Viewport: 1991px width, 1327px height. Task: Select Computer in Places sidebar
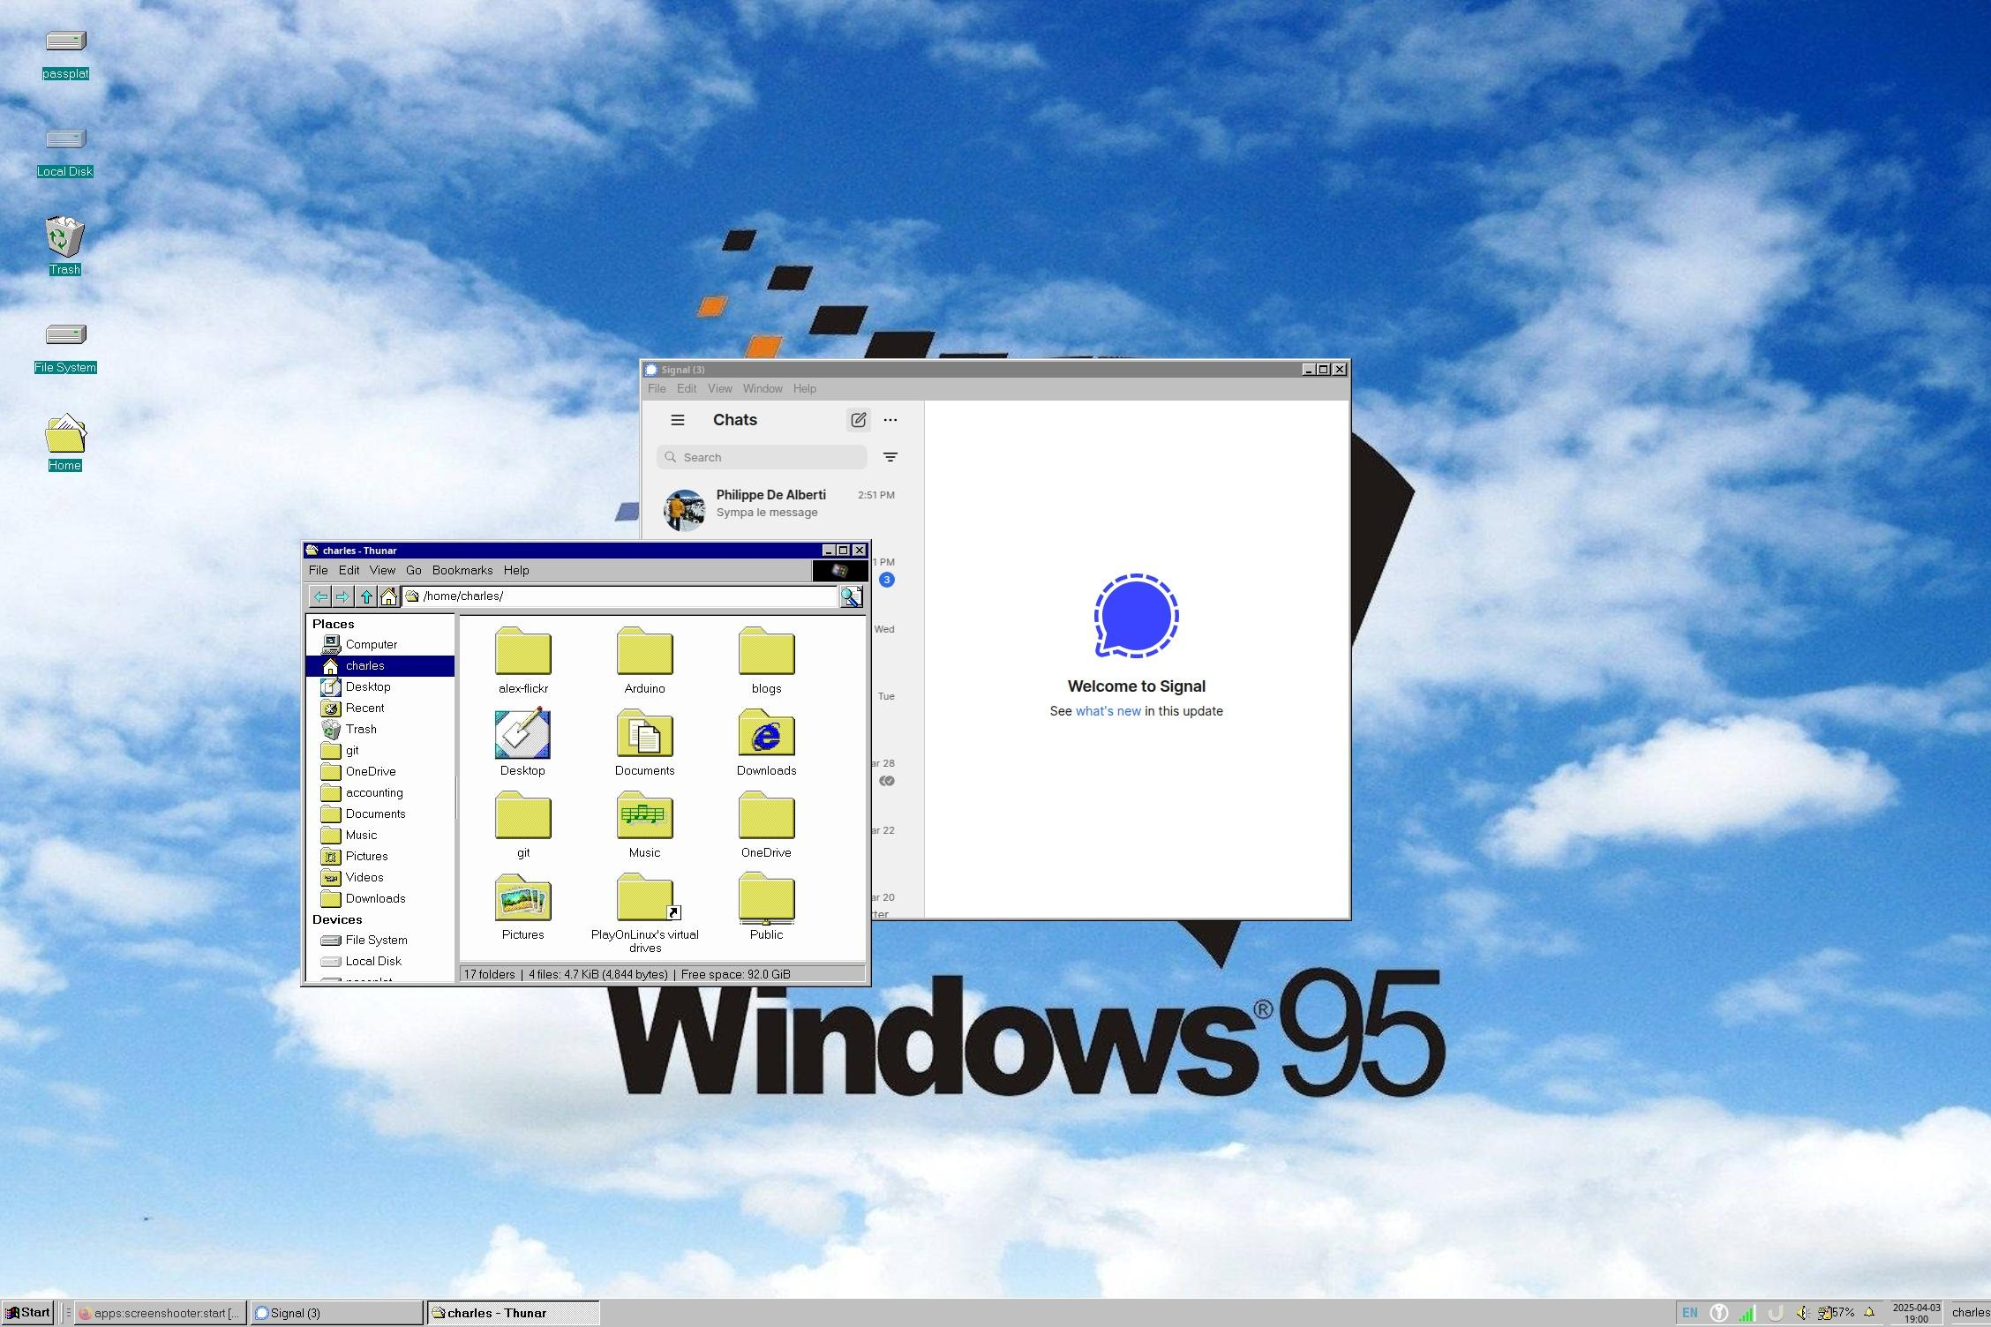(380, 645)
